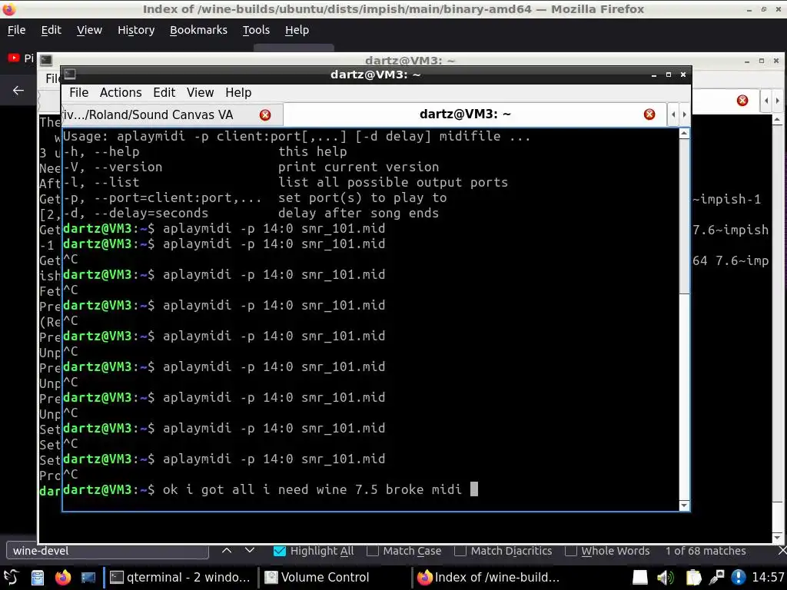Enable the Match Case checkbox
This screenshot has height=590, width=787.
point(373,551)
